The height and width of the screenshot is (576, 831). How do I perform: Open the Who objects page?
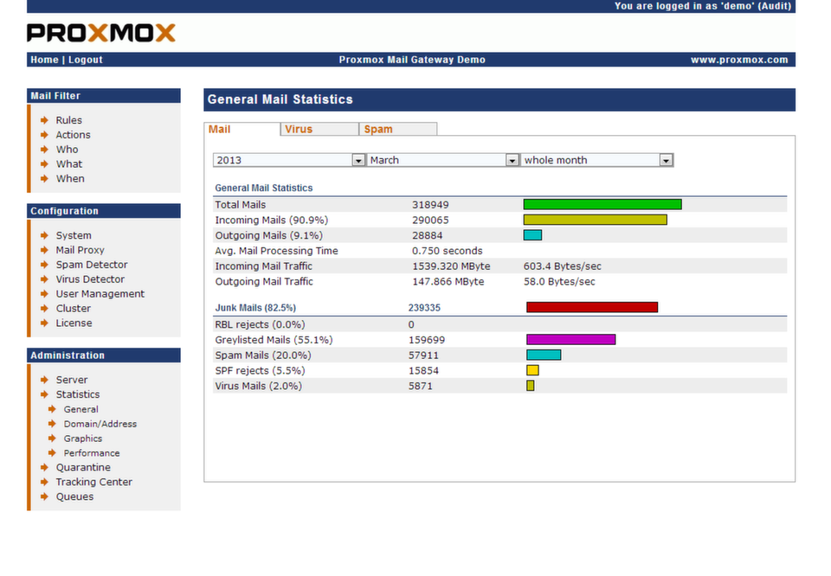[67, 150]
